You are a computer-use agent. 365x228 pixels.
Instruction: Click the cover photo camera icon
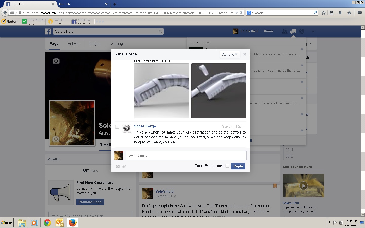pyautogui.click(x=56, y=61)
